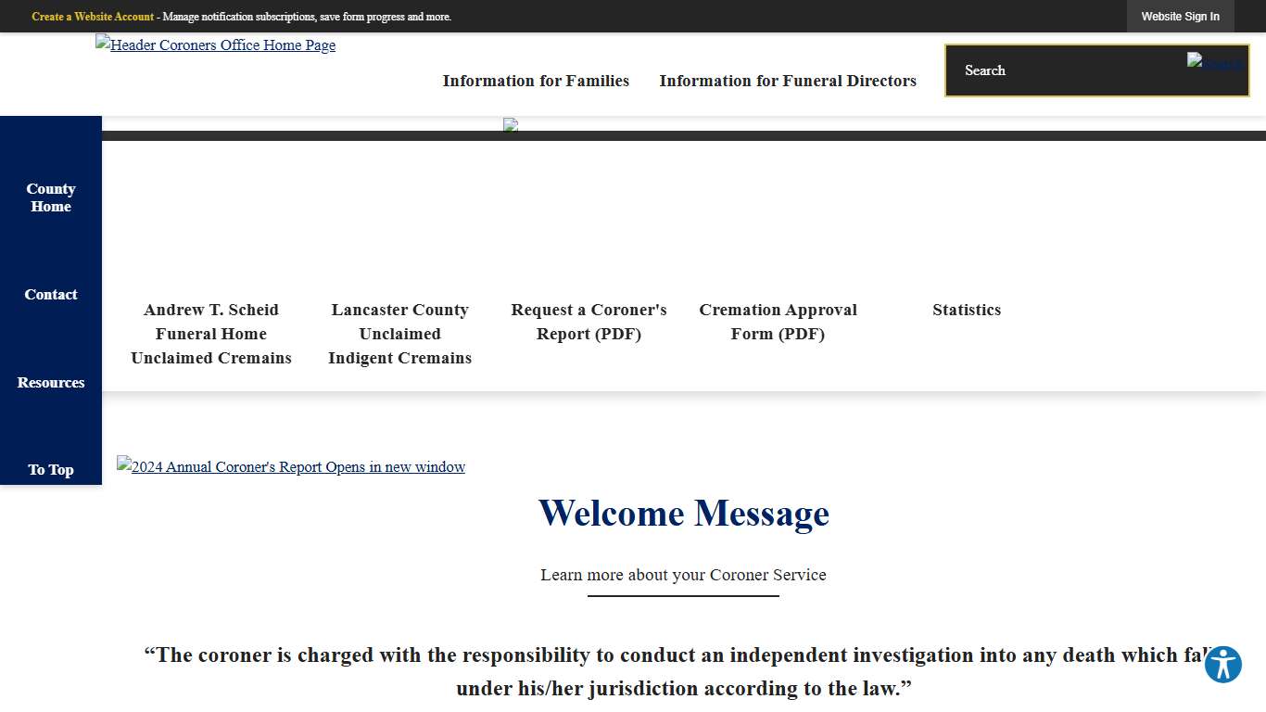Viewport: 1266px width, 712px height.
Task: Open the Header Coroners Office home logo
Action: (x=216, y=44)
